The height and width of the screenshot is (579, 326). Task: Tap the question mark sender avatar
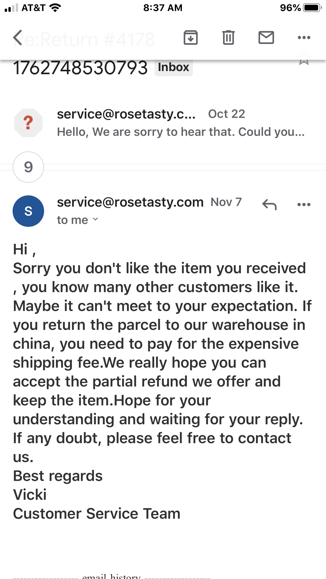28,123
